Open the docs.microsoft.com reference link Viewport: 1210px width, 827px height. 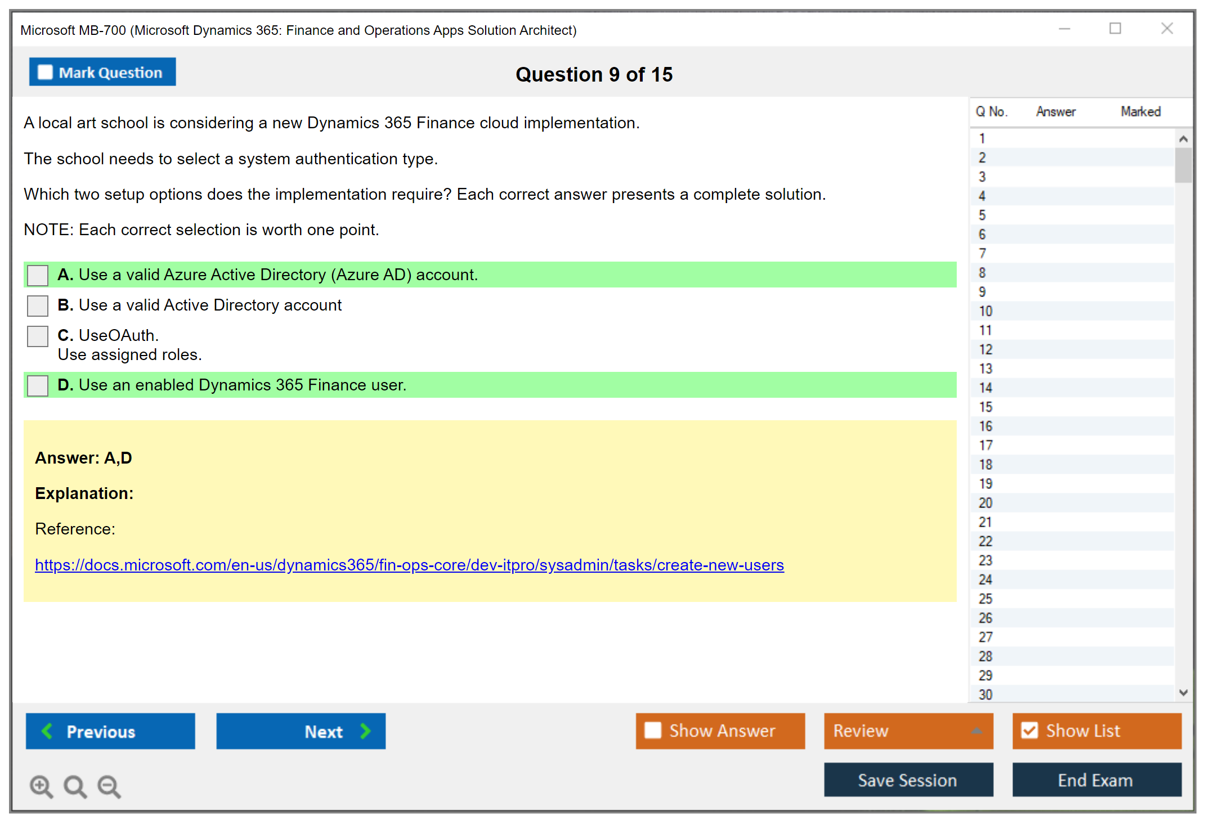(409, 565)
